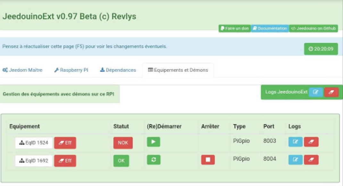Open the Raspberry PI tab
Screen dimensions: 343x186
point(71,70)
